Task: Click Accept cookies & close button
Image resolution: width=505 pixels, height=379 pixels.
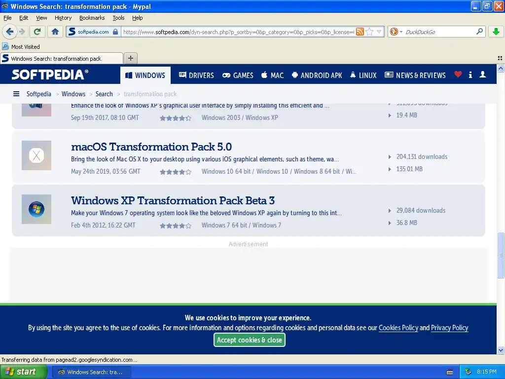Action: pyautogui.click(x=249, y=340)
